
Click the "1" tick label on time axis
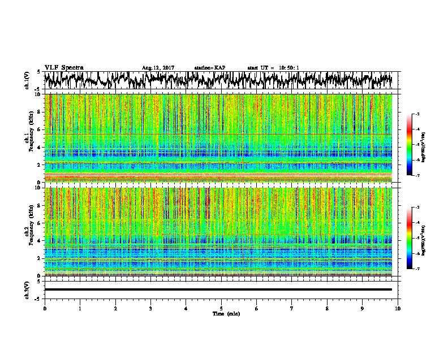pyautogui.click(x=80, y=309)
